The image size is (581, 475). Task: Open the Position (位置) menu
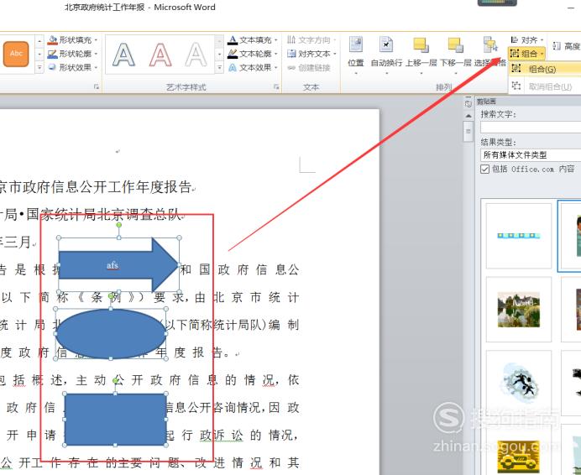pos(356,54)
